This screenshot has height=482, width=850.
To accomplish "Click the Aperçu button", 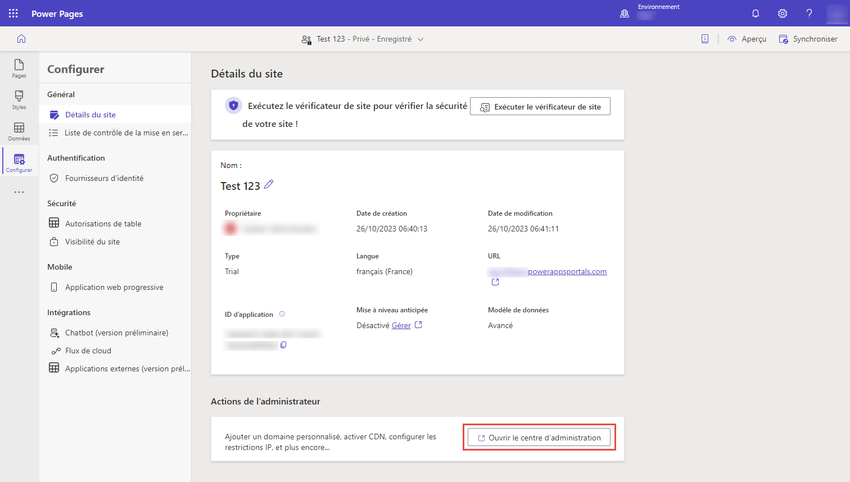I will [747, 39].
